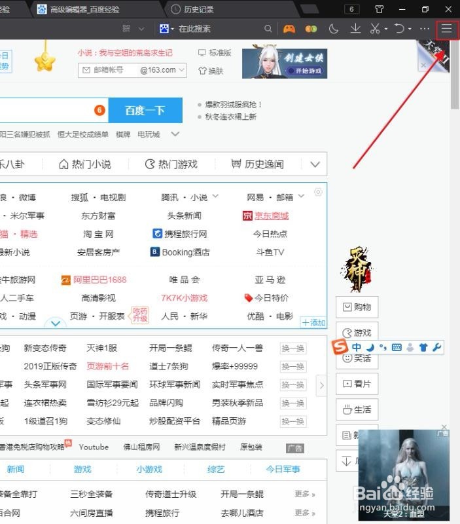
Task: Expand the hot search terms chevron
Action: coord(175,134)
